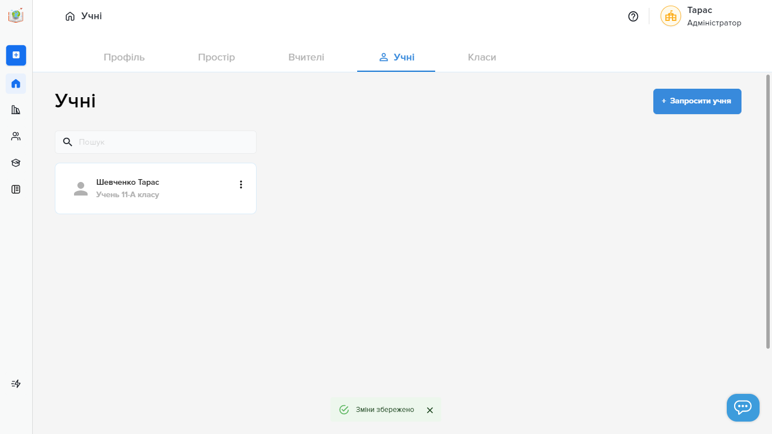Click the search magnifier icon

[67, 142]
